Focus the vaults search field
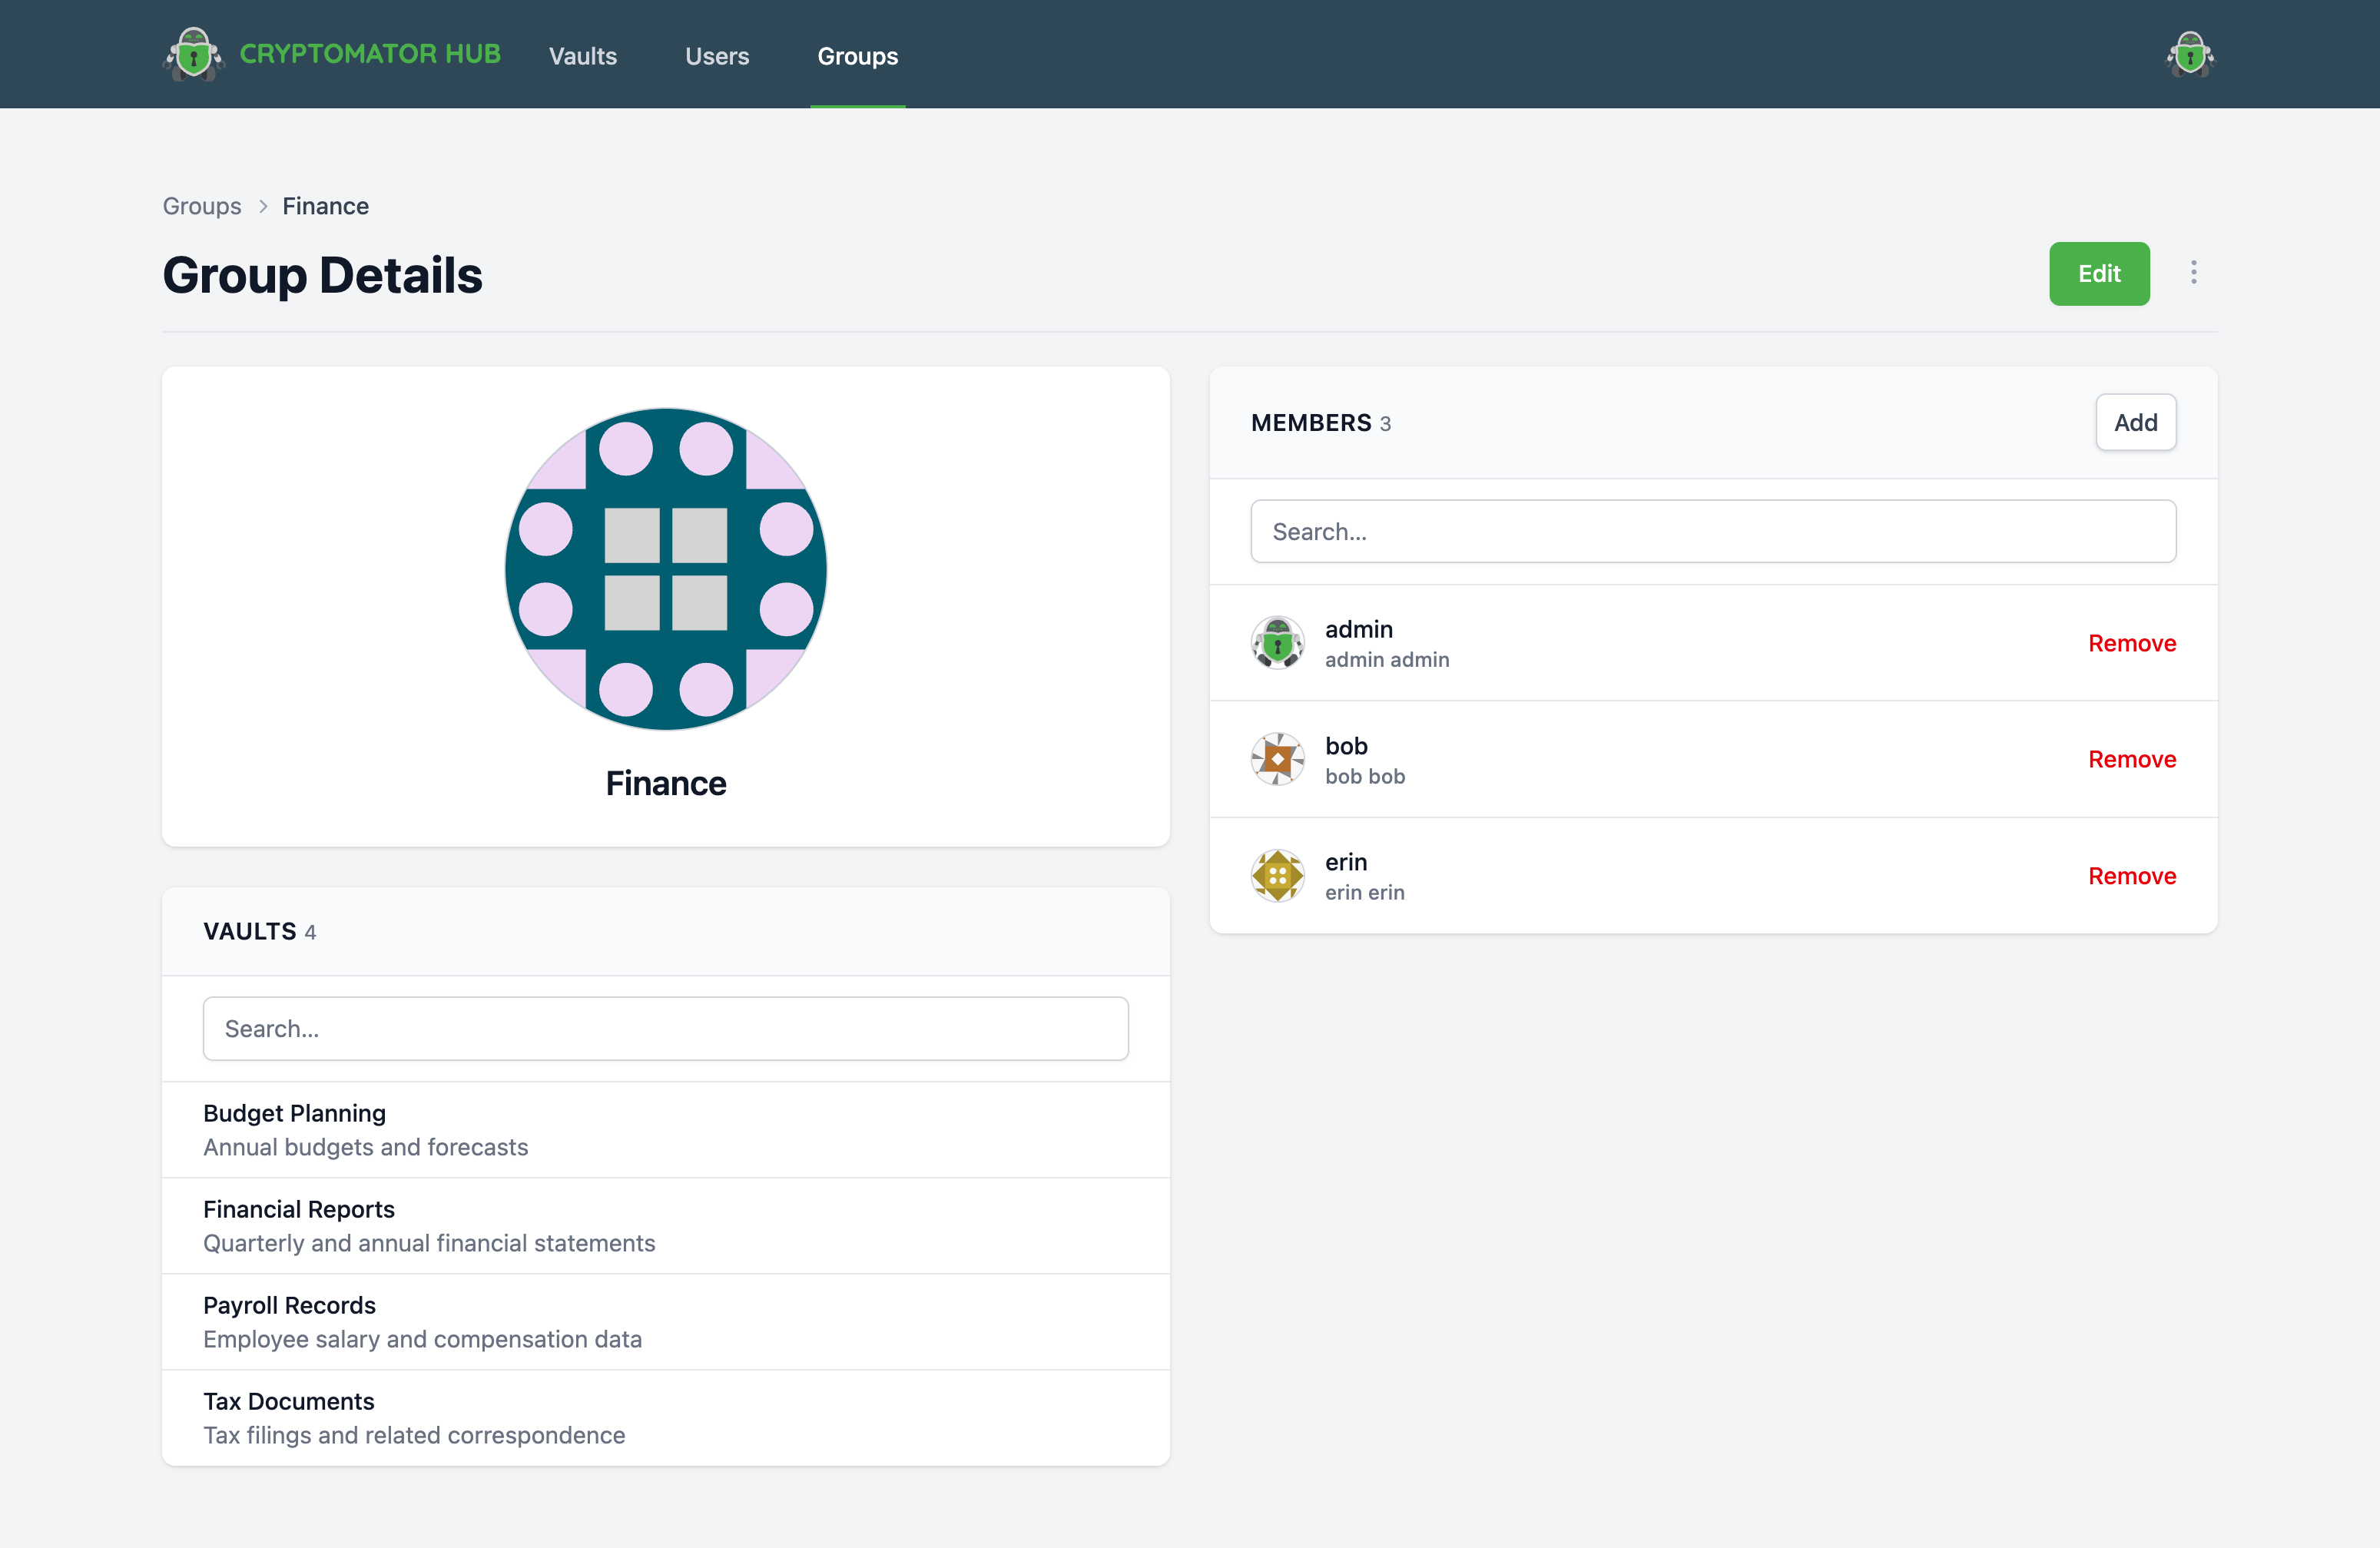Screen dimensions: 2380x1548 (x=665, y=1028)
